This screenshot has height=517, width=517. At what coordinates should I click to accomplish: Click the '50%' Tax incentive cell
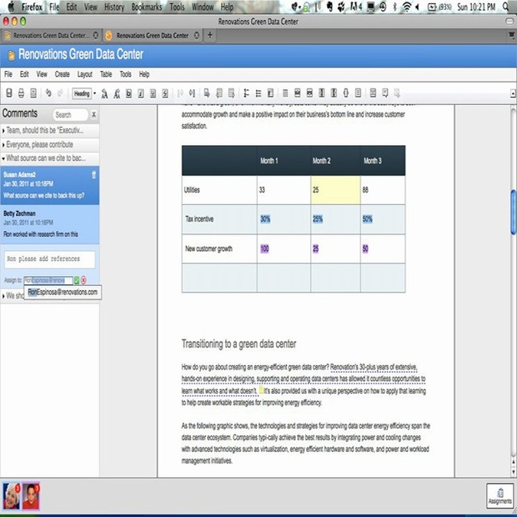tap(383, 219)
